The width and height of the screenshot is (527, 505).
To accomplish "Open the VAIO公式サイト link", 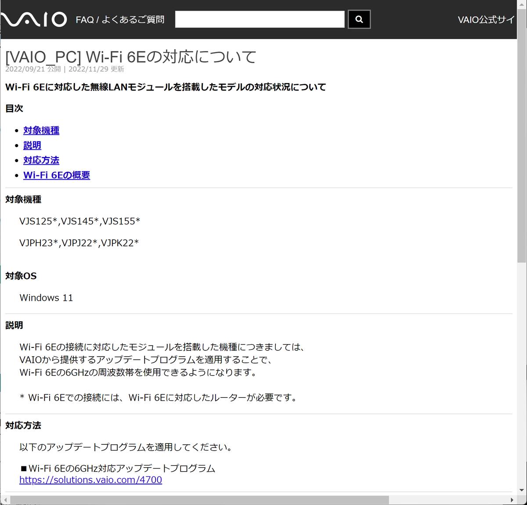I will pos(486,20).
